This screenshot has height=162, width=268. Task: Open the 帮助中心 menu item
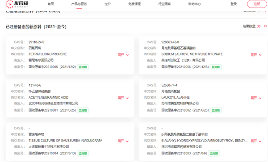[x=194, y=4]
